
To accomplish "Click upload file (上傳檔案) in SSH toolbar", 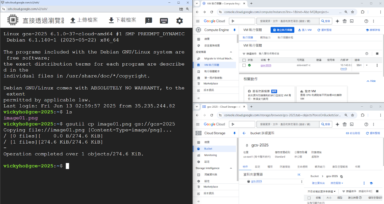I will click(x=84, y=20).
